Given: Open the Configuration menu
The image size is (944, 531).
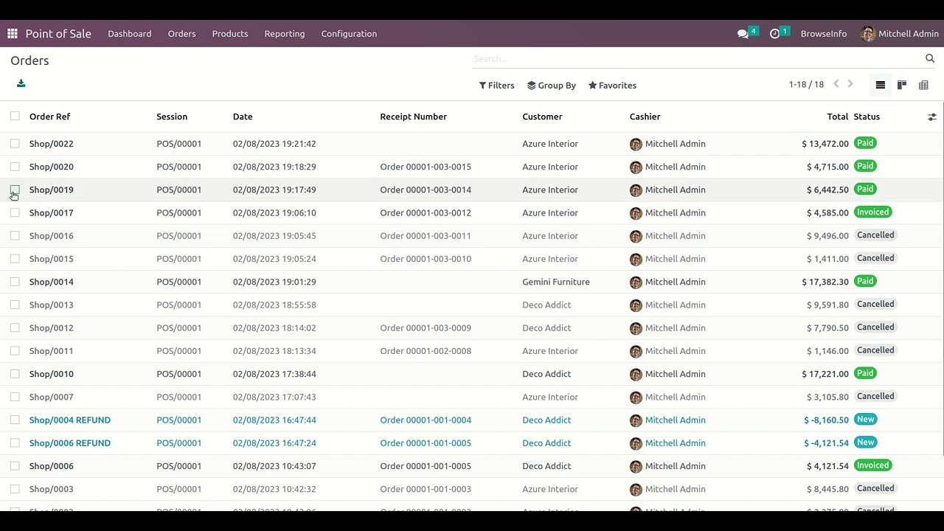Looking at the screenshot, I should tap(349, 34).
